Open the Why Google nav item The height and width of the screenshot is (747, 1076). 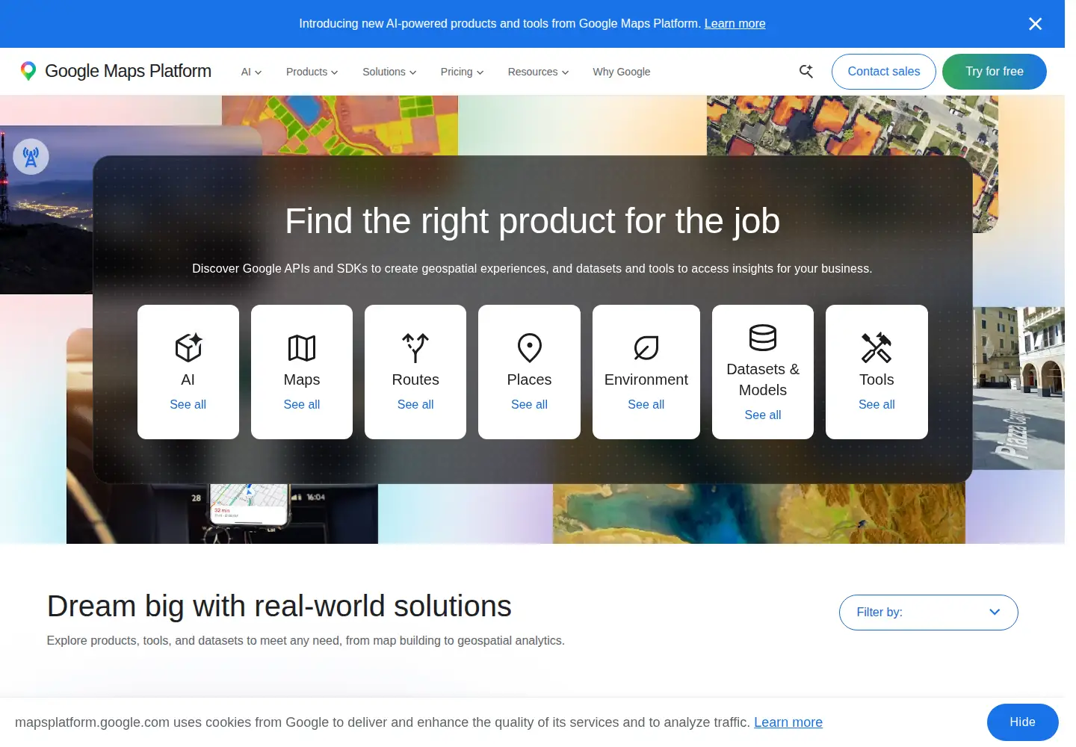click(622, 72)
